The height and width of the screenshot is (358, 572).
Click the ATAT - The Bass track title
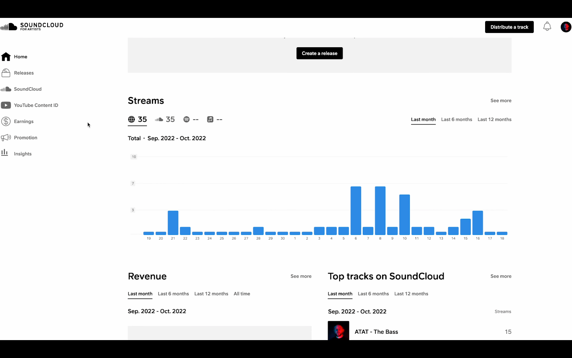[376, 332]
